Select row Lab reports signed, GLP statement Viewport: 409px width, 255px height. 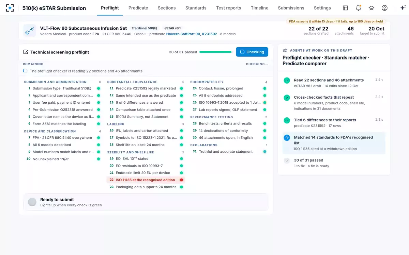tap(229, 109)
